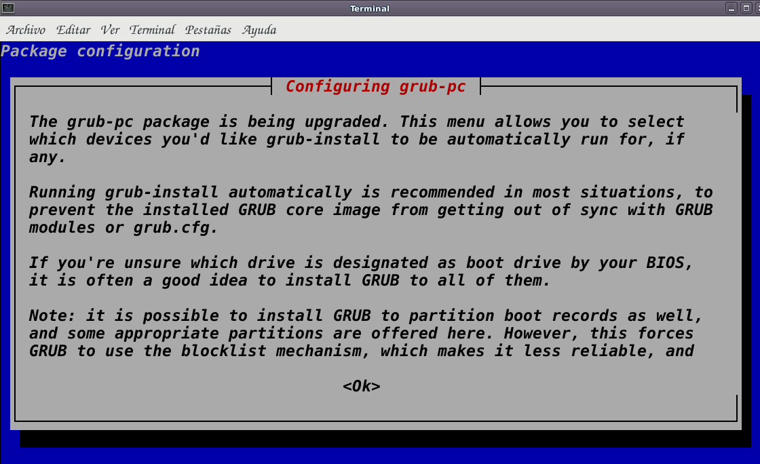Click the text 'grub.cfg.' in the dialog
Viewport: 760px width, 464px height.
point(176,228)
